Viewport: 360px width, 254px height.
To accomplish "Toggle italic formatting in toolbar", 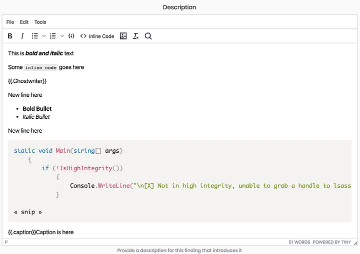I will click(x=22, y=36).
